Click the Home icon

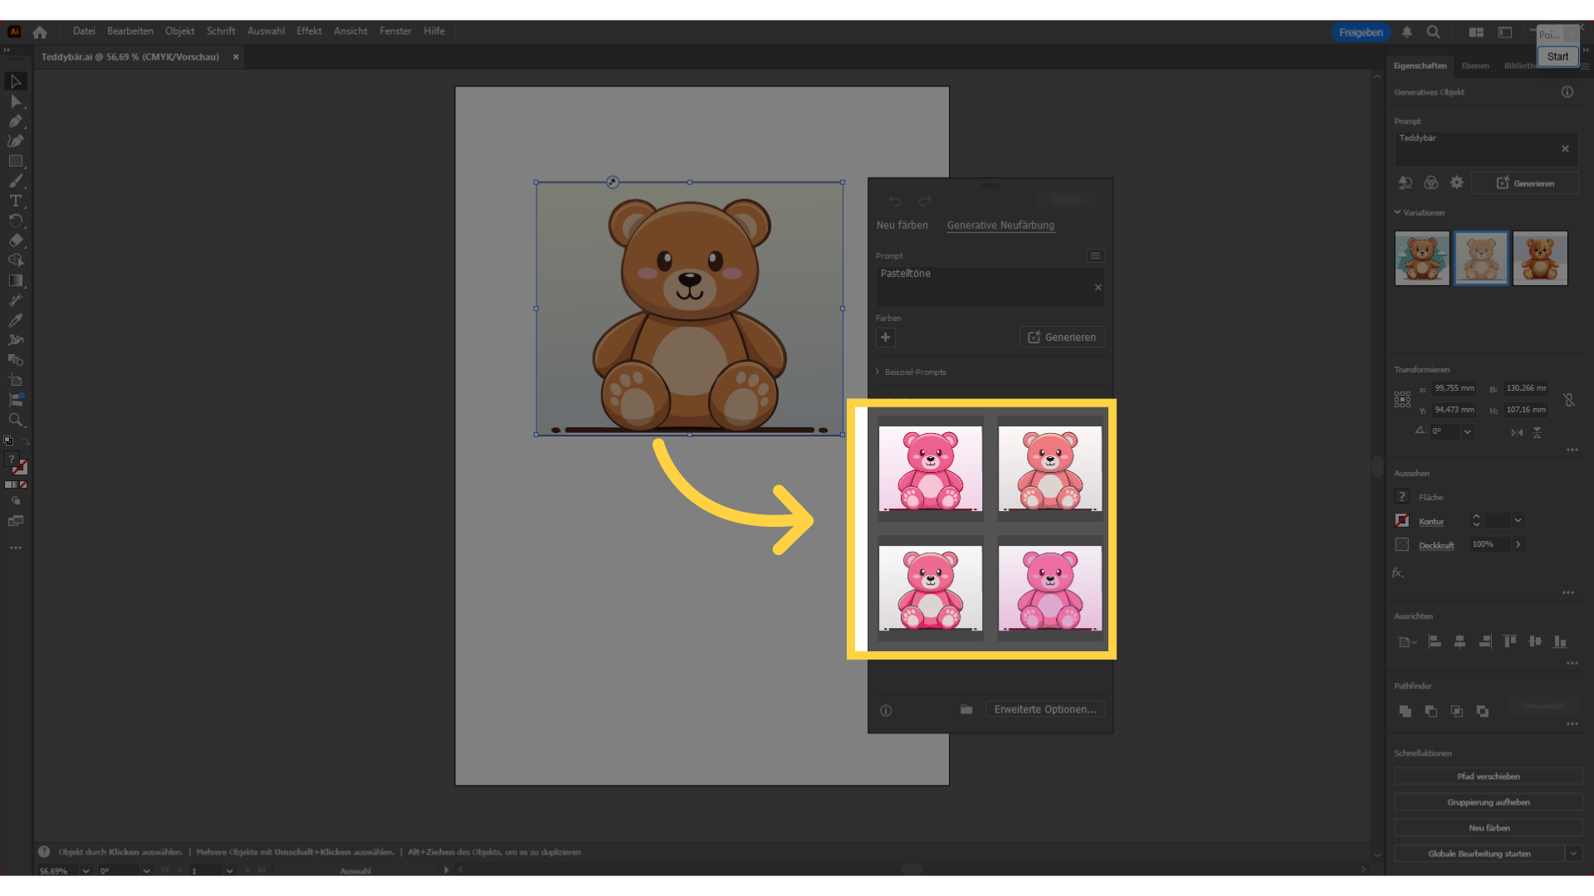coord(40,32)
